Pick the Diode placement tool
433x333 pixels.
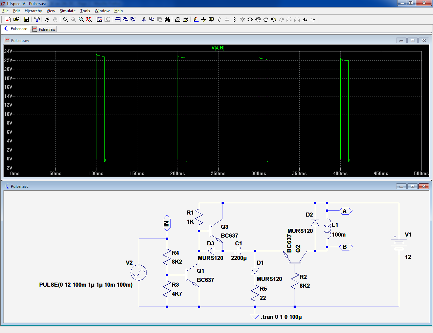click(x=243, y=20)
